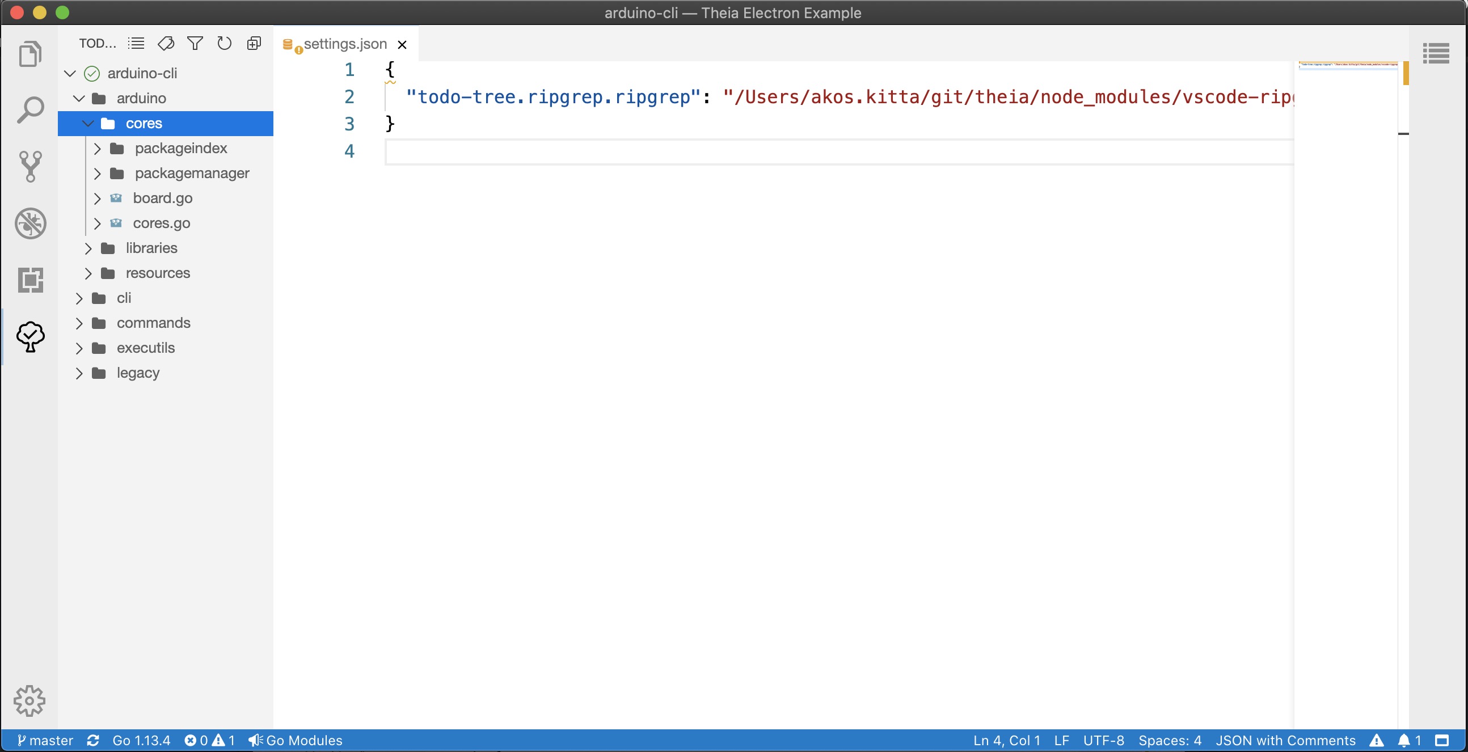1468x752 pixels.
Task: Close the settings.json tab
Action: (x=402, y=44)
